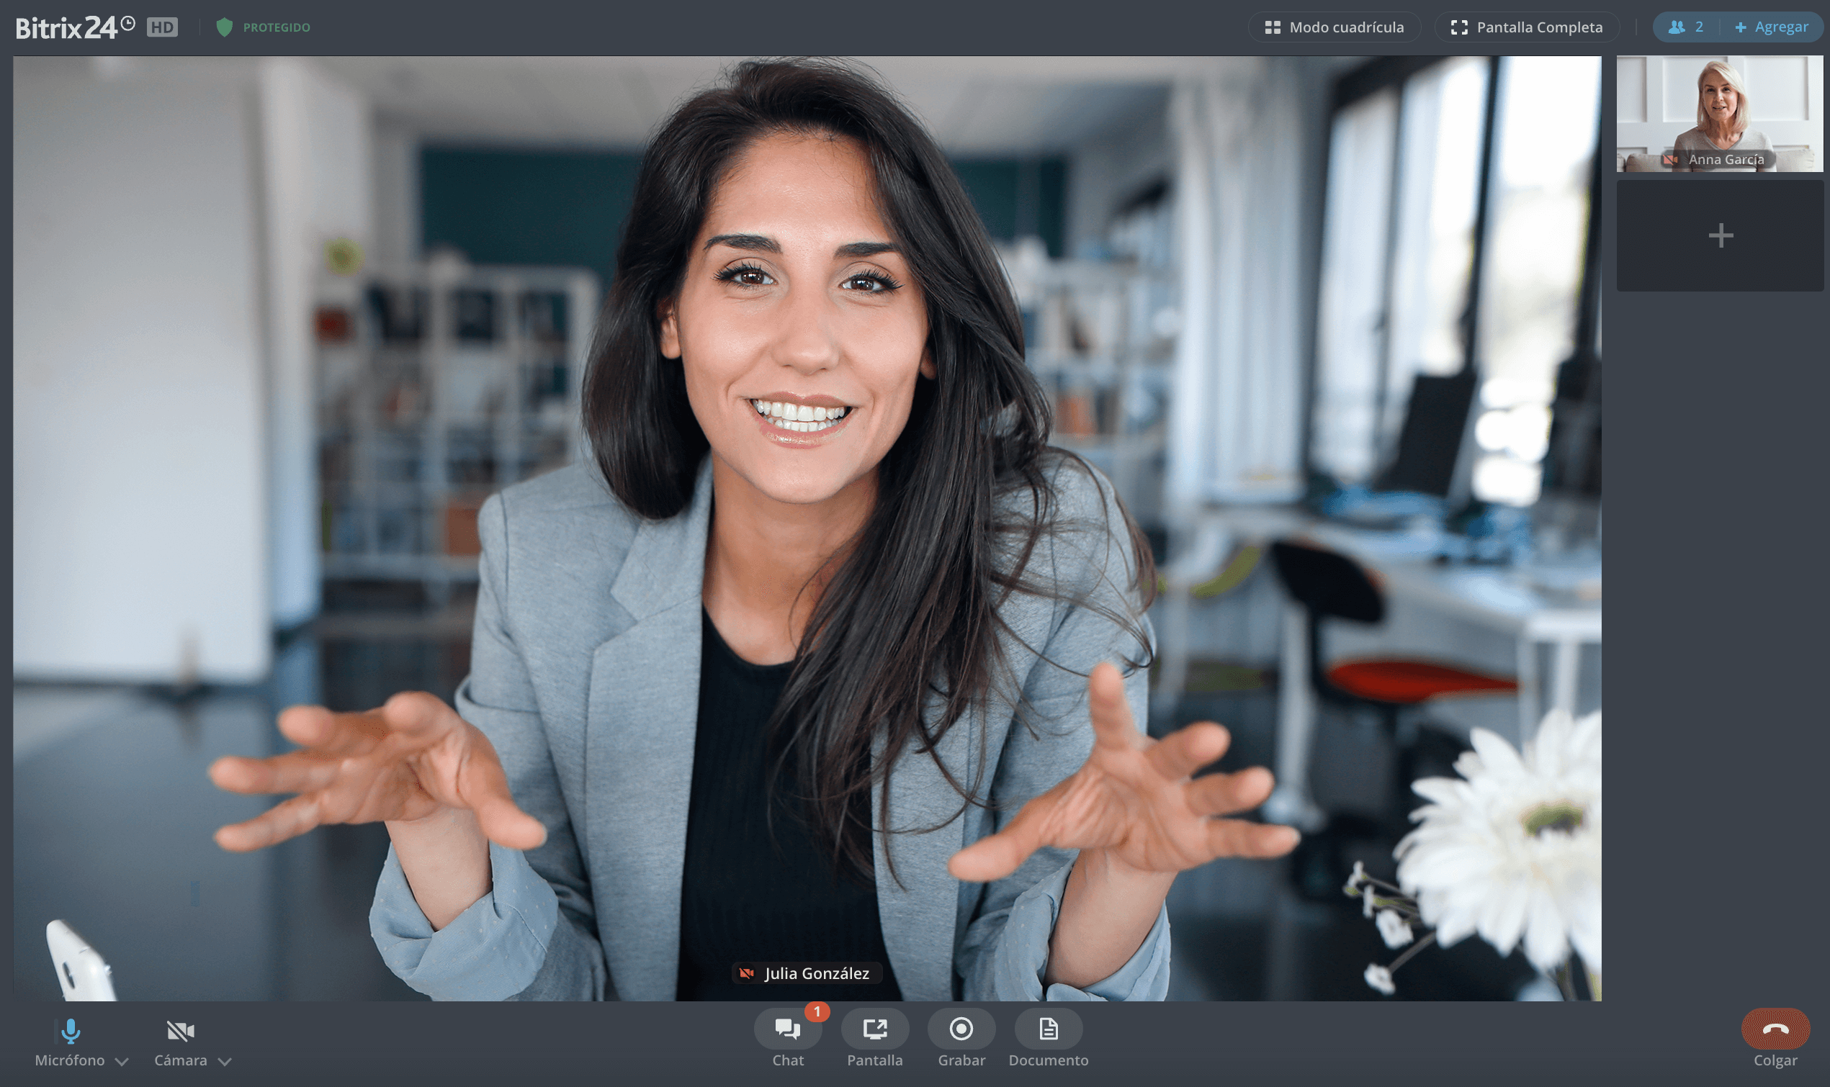Click the PROTEGIDO label text
Screen dimensions: 1830x1087
click(276, 28)
